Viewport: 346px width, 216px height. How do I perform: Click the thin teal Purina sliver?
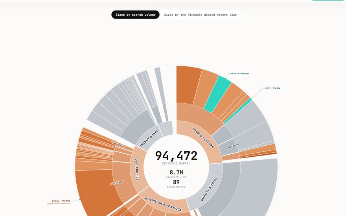[237, 111]
